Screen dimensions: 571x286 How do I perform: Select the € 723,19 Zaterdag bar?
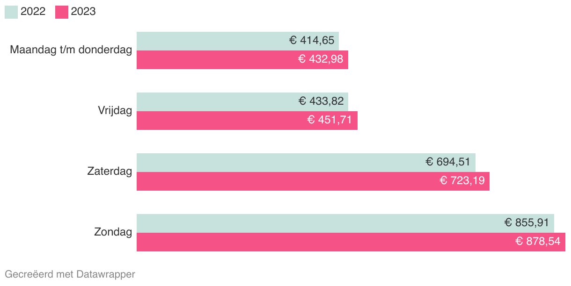[313, 181]
